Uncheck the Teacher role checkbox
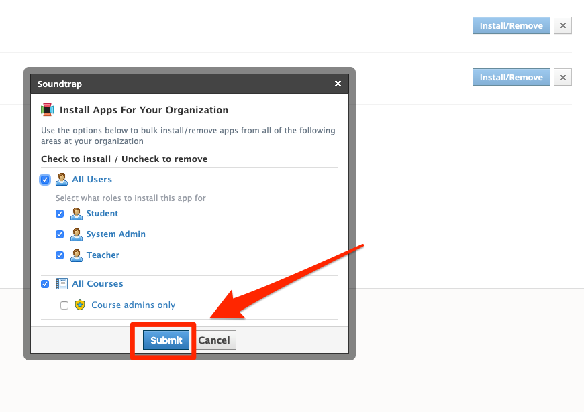The height and width of the screenshot is (412, 584). (x=60, y=255)
